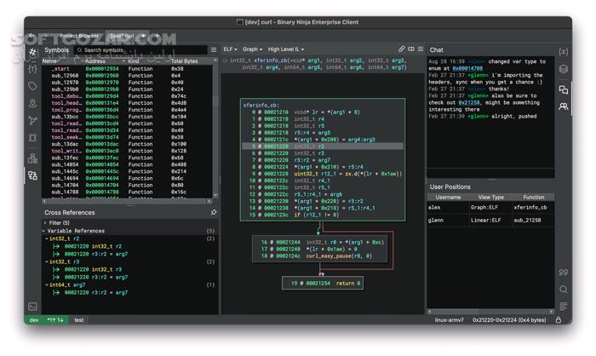This screenshot has height=356, width=596.
Task: Open the ELF view dropdown
Action: [230, 49]
